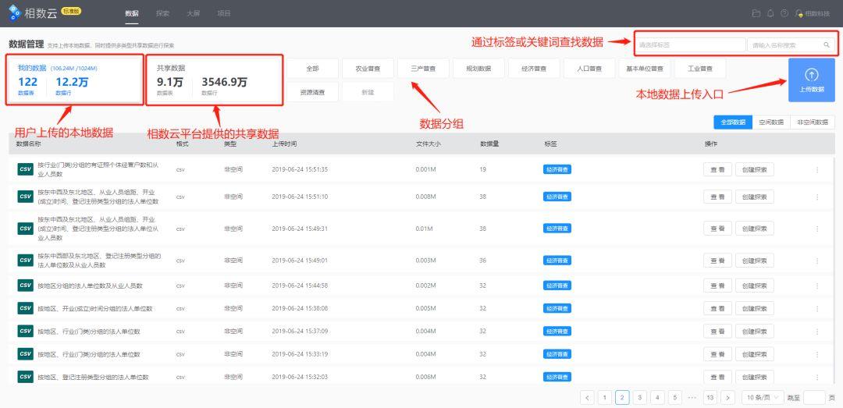Switch to the 数据 top tab
Screen dimensions: 843x408
(x=131, y=13)
